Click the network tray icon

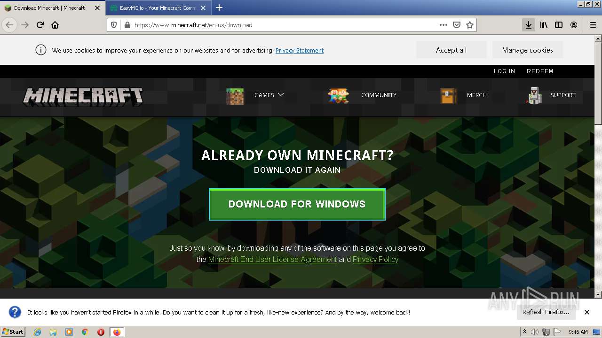click(546, 332)
